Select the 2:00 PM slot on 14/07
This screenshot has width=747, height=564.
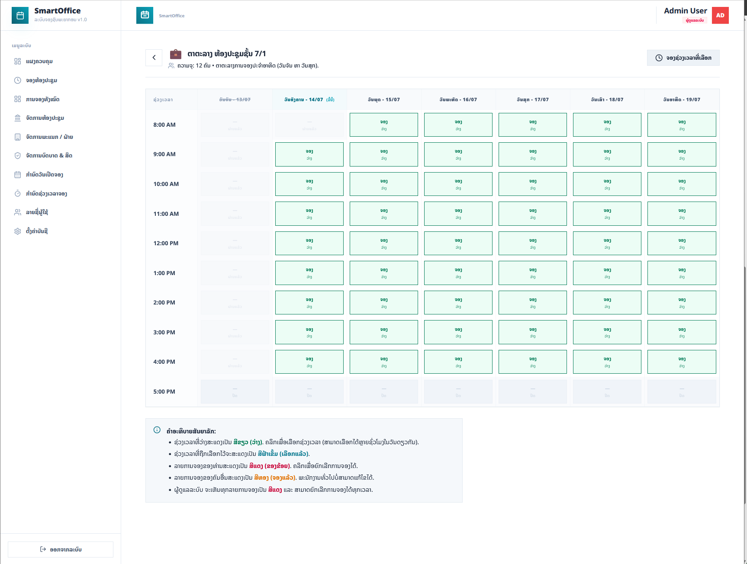[309, 302]
